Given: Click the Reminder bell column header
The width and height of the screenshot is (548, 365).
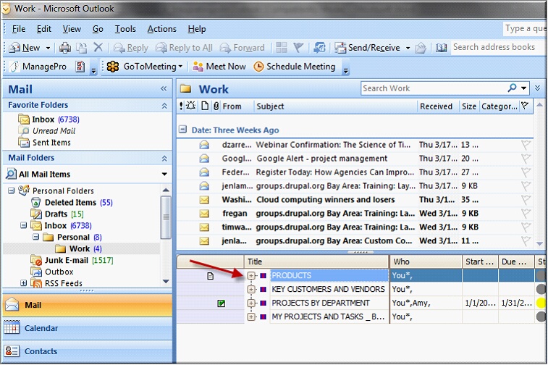Looking at the screenshot, I should click(191, 106).
